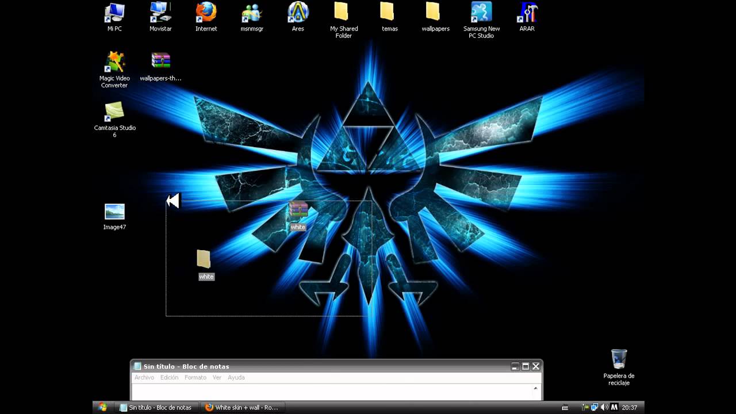Click the Notepad scrollbar up arrow

(535, 388)
